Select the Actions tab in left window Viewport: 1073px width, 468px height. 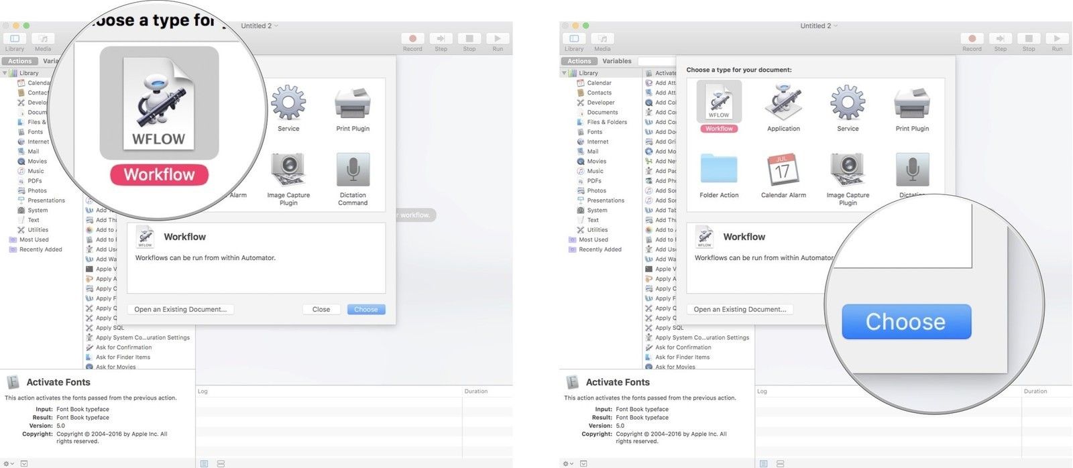click(x=20, y=61)
